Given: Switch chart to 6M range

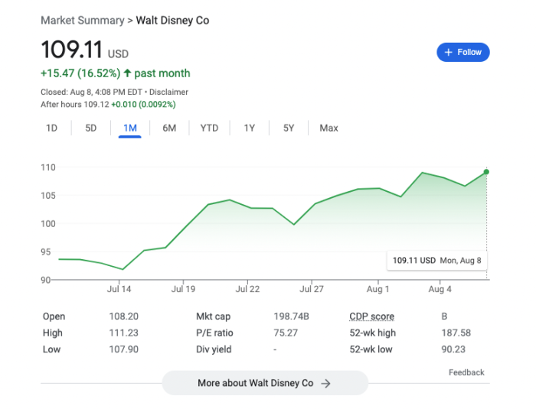Looking at the screenshot, I should coord(169,128).
